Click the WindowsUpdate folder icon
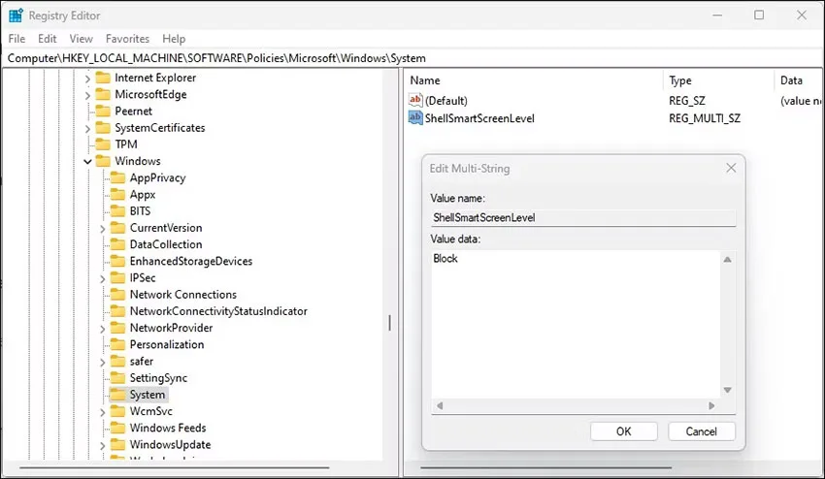825x479 pixels. [x=117, y=445]
